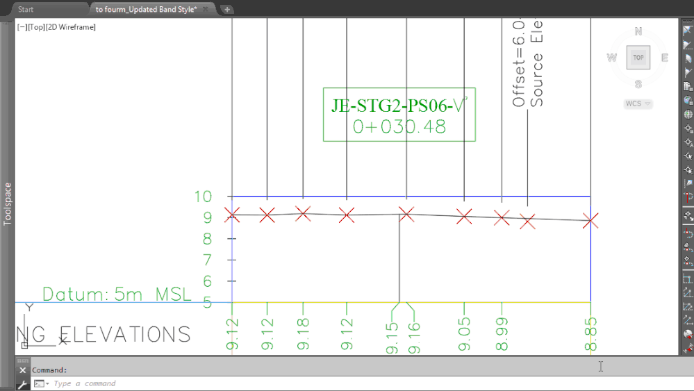Select the Azimuth Distance transparent command icon
This screenshot has width=694, height=391.
(x=688, y=58)
